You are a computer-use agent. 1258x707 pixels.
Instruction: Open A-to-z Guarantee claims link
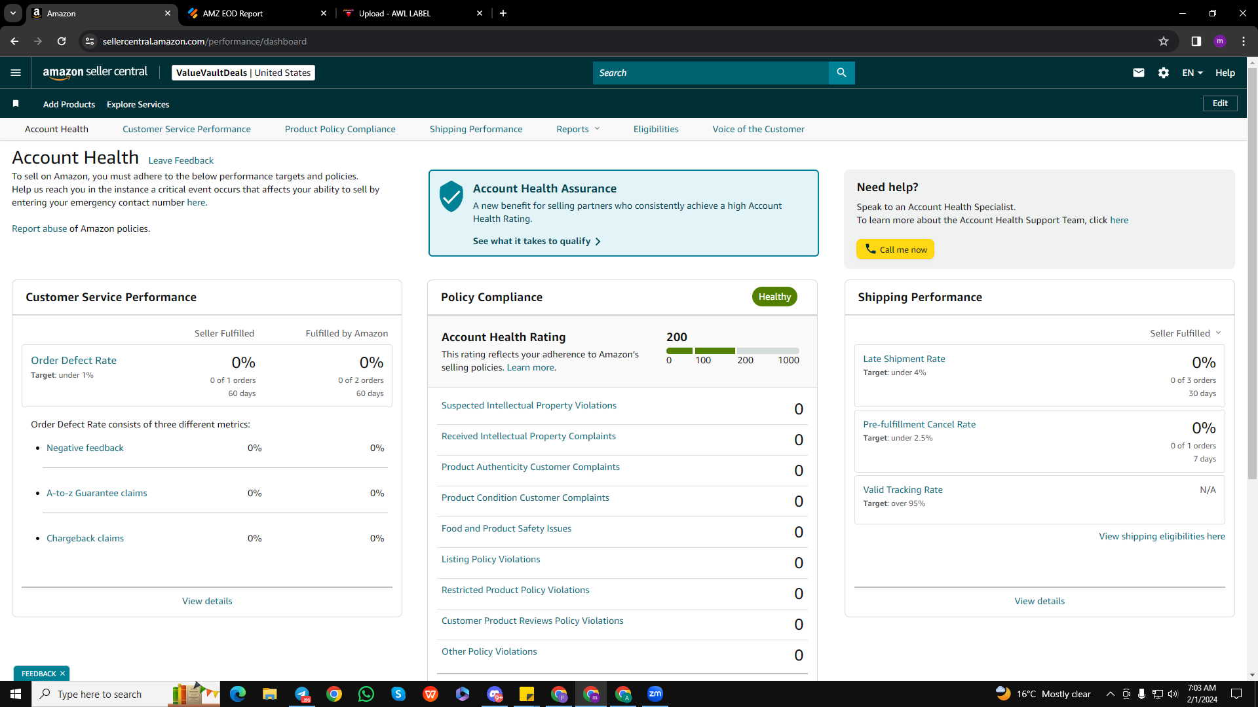click(97, 493)
